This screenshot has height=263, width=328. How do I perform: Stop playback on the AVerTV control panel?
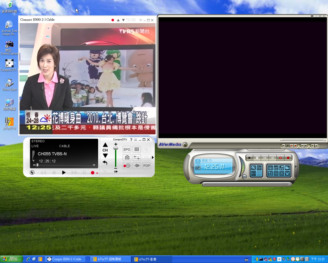pos(257,158)
